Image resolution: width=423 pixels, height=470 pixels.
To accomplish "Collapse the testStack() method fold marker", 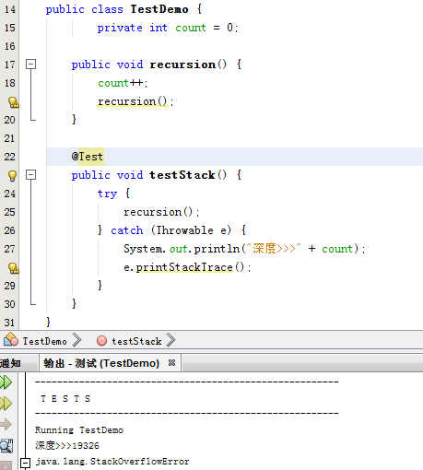I will [30, 175].
